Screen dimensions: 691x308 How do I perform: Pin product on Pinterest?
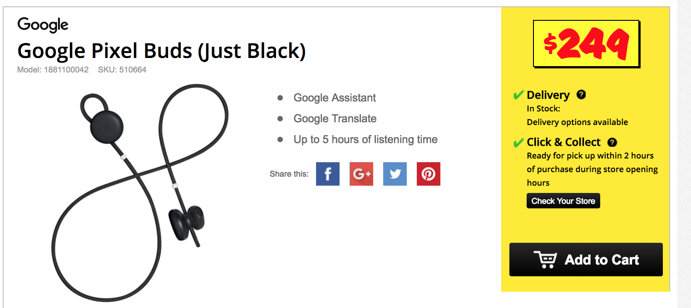click(x=429, y=174)
